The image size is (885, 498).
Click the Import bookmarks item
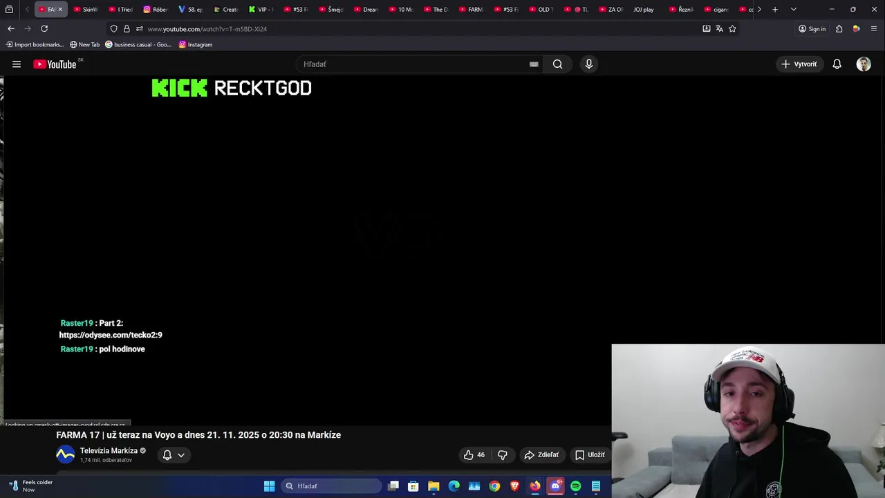click(35, 44)
